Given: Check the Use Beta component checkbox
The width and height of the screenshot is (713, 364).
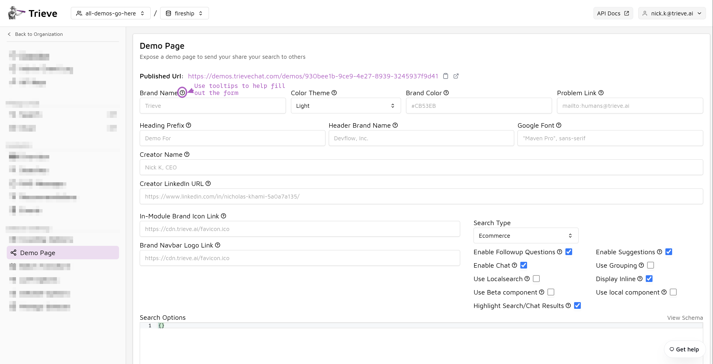Looking at the screenshot, I should click(x=551, y=292).
